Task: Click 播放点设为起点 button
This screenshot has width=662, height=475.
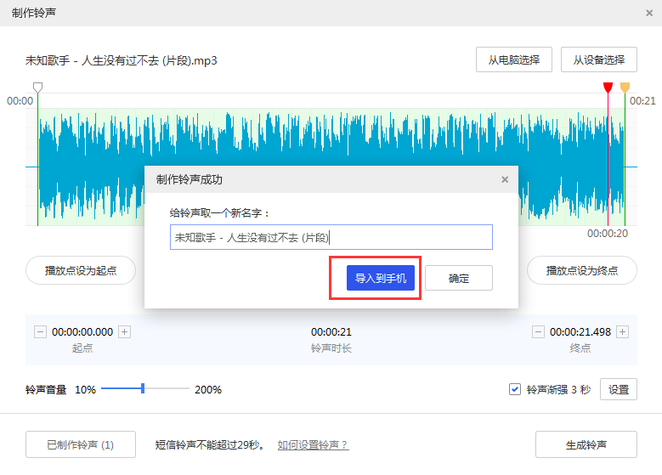Action: [81, 270]
